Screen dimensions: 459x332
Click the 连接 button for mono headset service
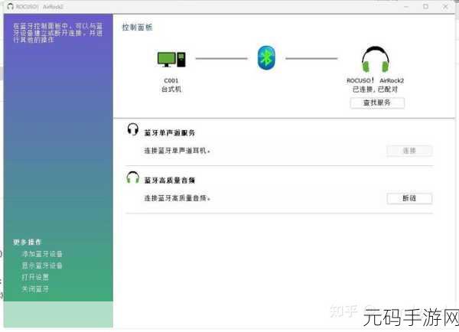409,151
